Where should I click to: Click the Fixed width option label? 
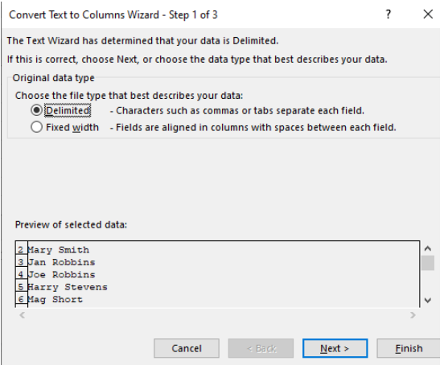[x=72, y=128]
